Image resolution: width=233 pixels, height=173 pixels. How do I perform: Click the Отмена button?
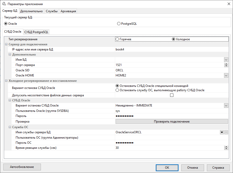[193, 168]
